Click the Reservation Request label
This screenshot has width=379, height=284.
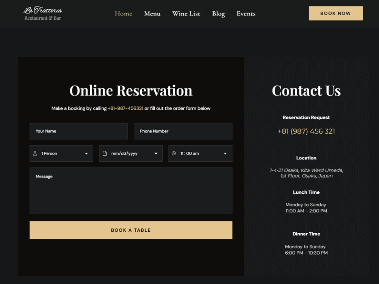(x=306, y=117)
